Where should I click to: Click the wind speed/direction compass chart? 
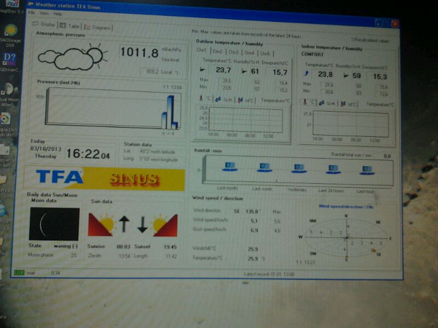pos(345,238)
